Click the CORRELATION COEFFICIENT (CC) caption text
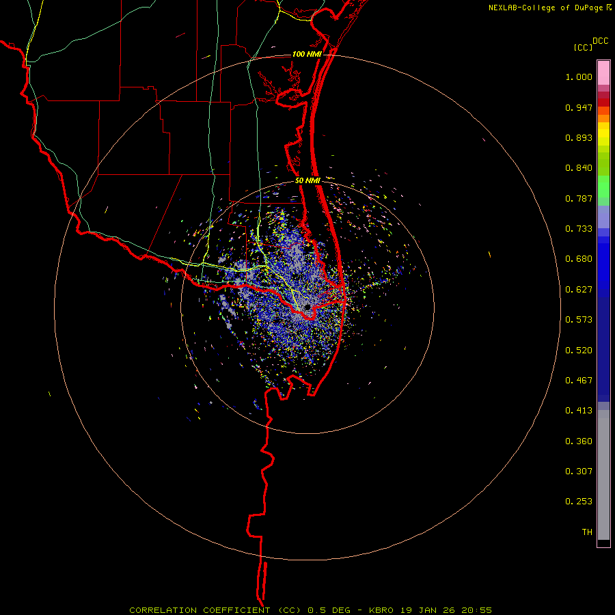The image size is (615, 615). (x=215, y=610)
